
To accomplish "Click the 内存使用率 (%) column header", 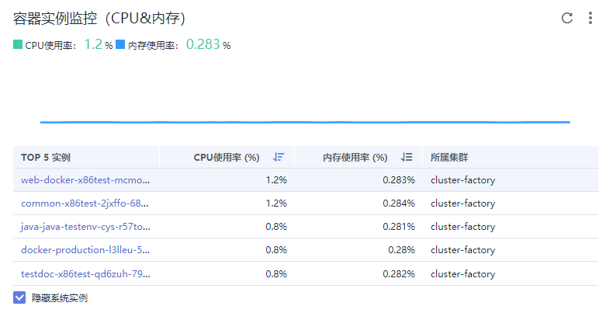I will coord(355,157).
